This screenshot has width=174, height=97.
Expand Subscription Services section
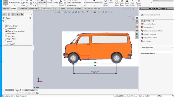[x=172, y=53]
